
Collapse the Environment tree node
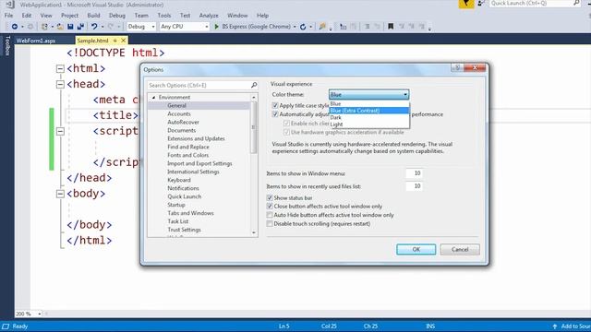pyautogui.click(x=154, y=98)
